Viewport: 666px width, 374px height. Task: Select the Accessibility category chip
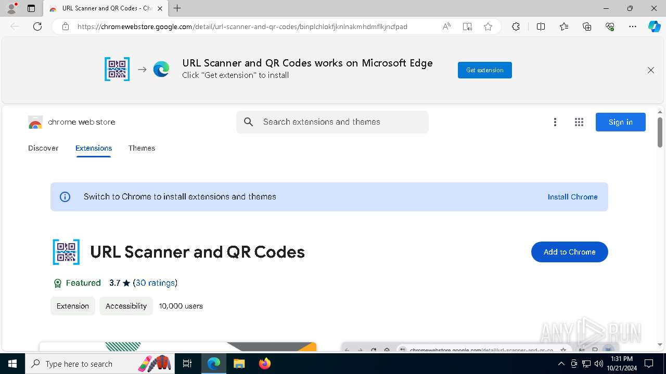pyautogui.click(x=126, y=306)
